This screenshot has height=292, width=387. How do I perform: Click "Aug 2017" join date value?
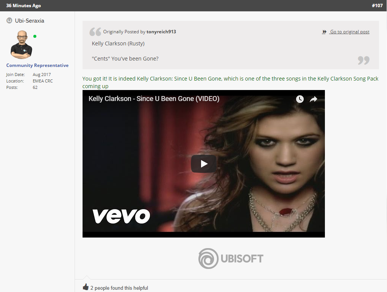point(42,75)
